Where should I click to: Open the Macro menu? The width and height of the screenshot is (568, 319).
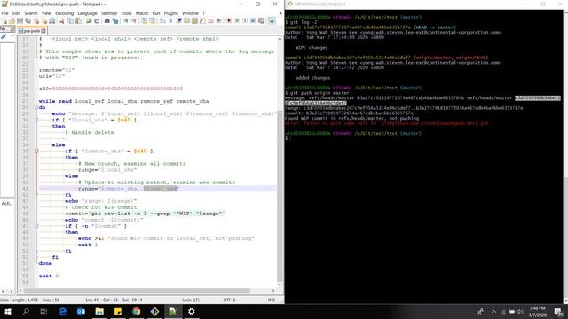coord(142,13)
